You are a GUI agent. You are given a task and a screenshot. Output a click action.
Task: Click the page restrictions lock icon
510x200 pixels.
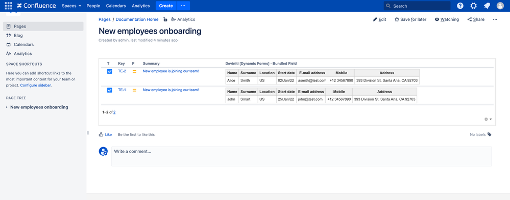click(x=165, y=19)
